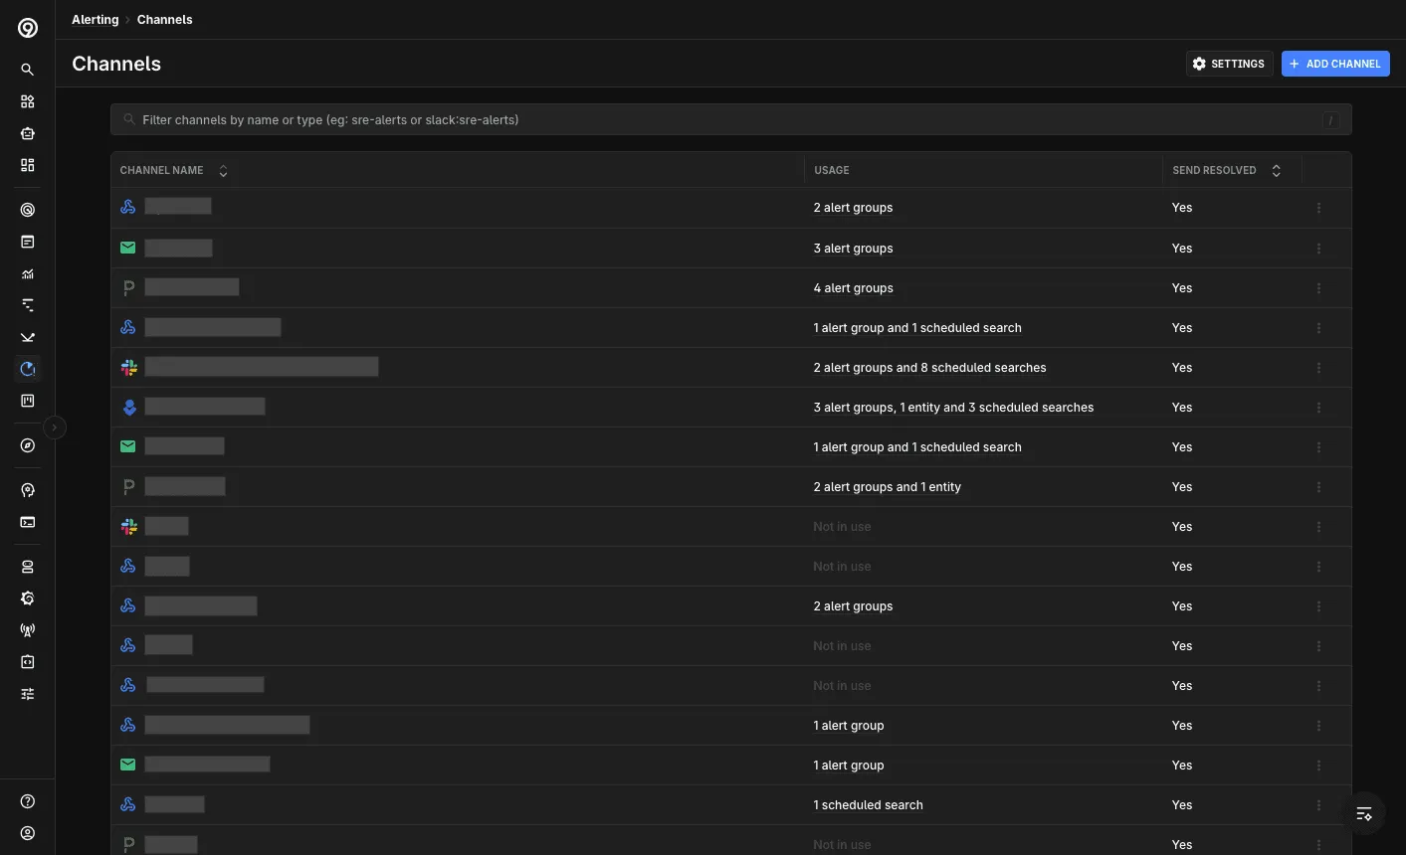Open the circular target icon in sidebar
Viewport: 1406px width, 855px height.
tap(28, 210)
